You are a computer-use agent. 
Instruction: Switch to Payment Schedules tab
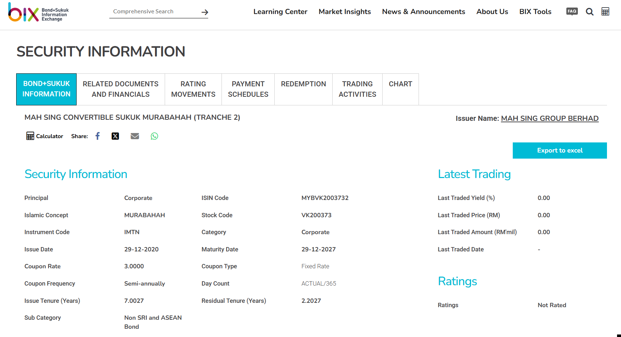point(248,89)
